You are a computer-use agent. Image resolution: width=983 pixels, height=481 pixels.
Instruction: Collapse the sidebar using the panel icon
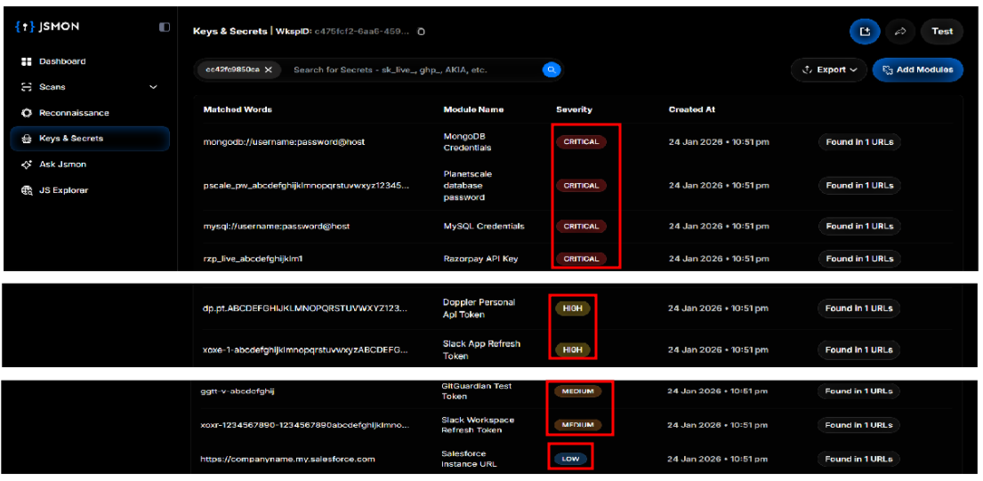point(165,28)
